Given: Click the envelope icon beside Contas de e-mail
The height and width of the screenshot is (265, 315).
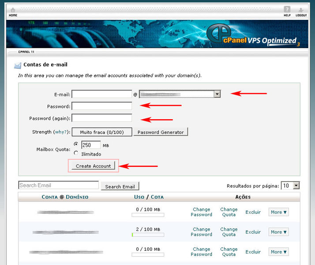Looking at the screenshot, I should pyautogui.click(x=18, y=65).
